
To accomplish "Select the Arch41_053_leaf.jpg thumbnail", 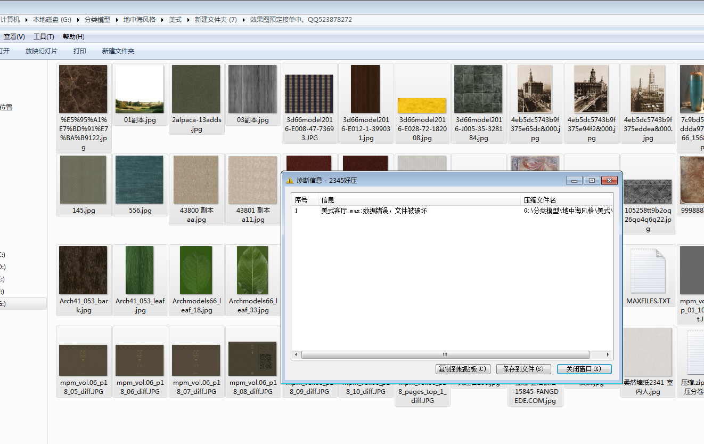I will tap(140, 270).
